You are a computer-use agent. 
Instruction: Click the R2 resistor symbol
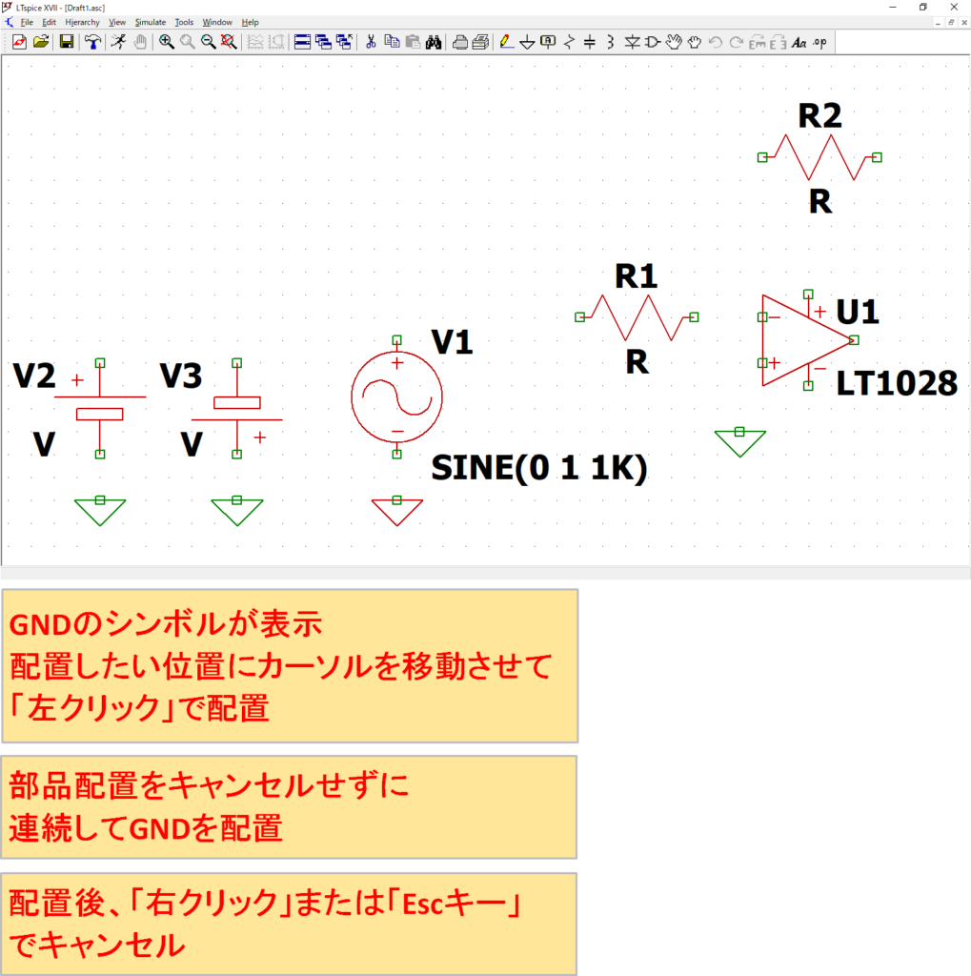pos(819,157)
